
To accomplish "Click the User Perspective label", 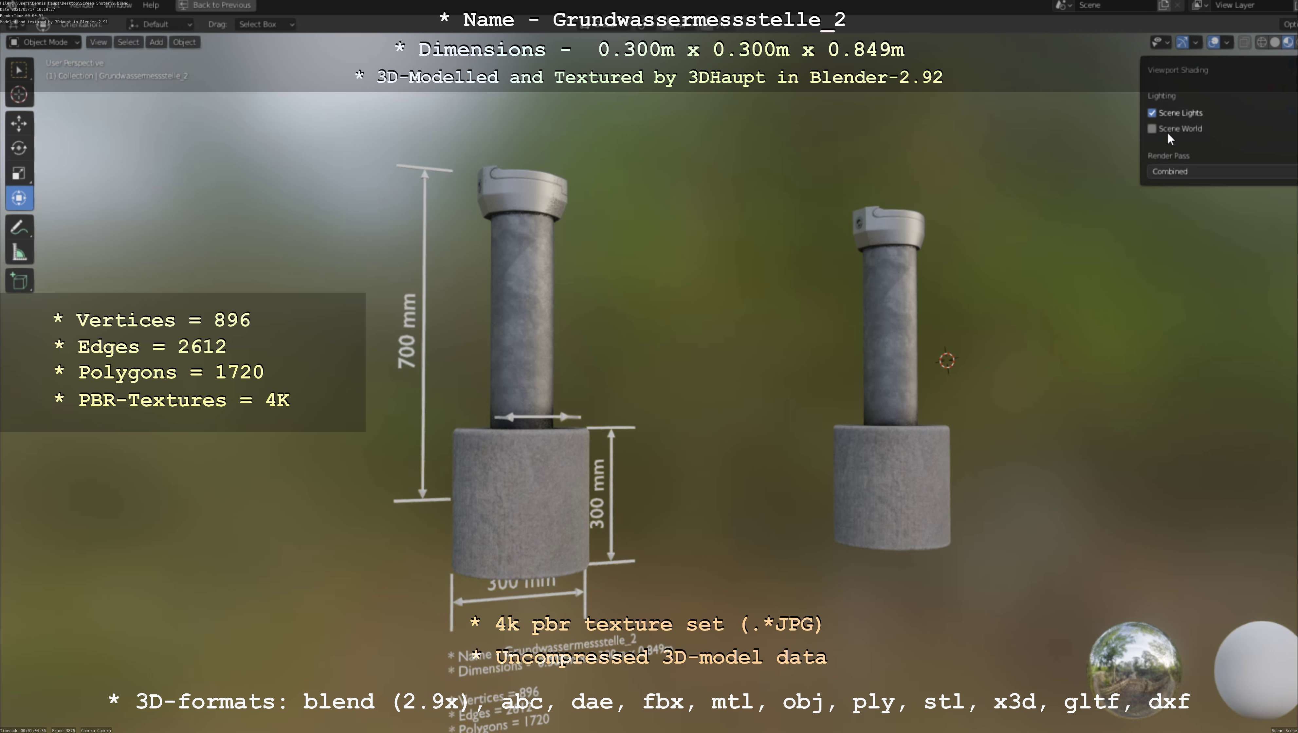I will tap(75, 63).
